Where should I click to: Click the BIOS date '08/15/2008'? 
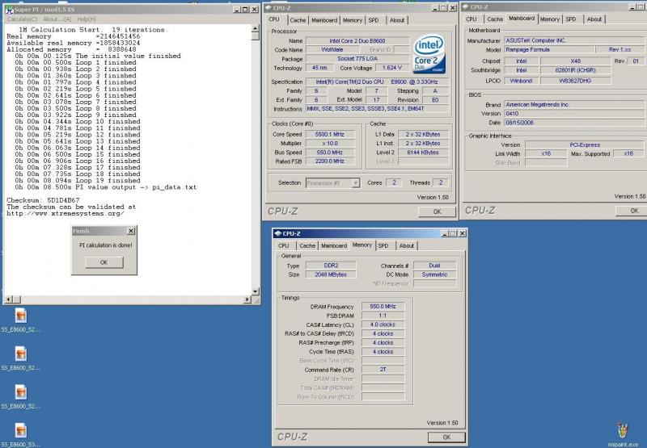(x=574, y=123)
